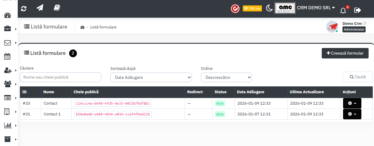Open the book documentation icon
Screen dimensions: 374x146
pos(57,8)
